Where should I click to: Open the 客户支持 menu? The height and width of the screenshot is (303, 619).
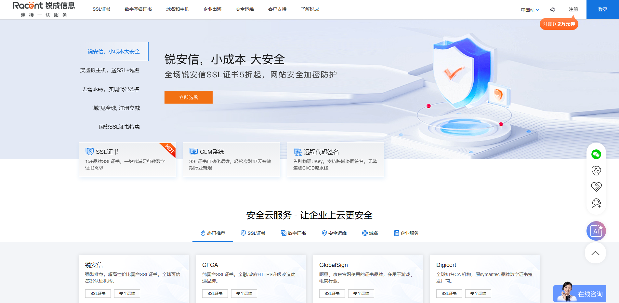[x=277, y=9]
